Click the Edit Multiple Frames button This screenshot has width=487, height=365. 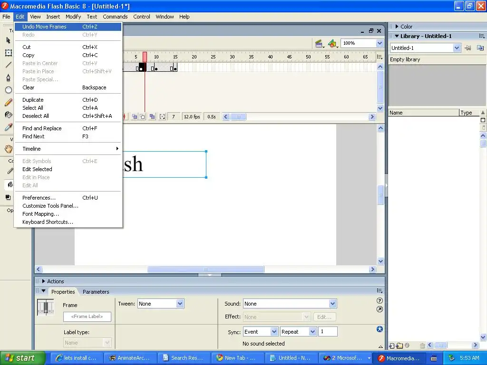(x=152, y=117)
